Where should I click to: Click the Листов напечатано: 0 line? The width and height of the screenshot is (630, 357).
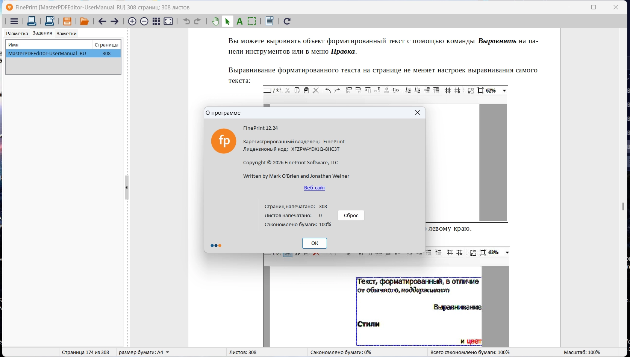[293, 216]
